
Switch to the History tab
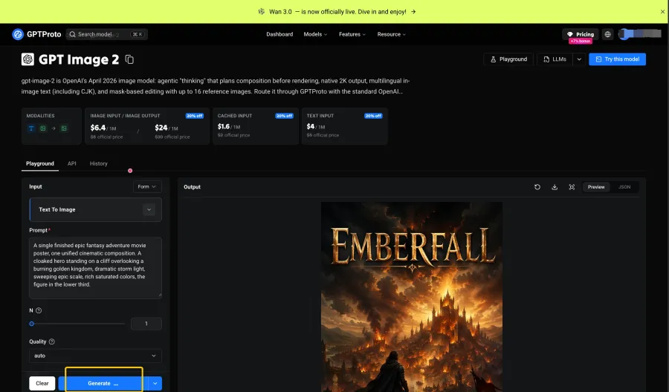coord(99,163)
